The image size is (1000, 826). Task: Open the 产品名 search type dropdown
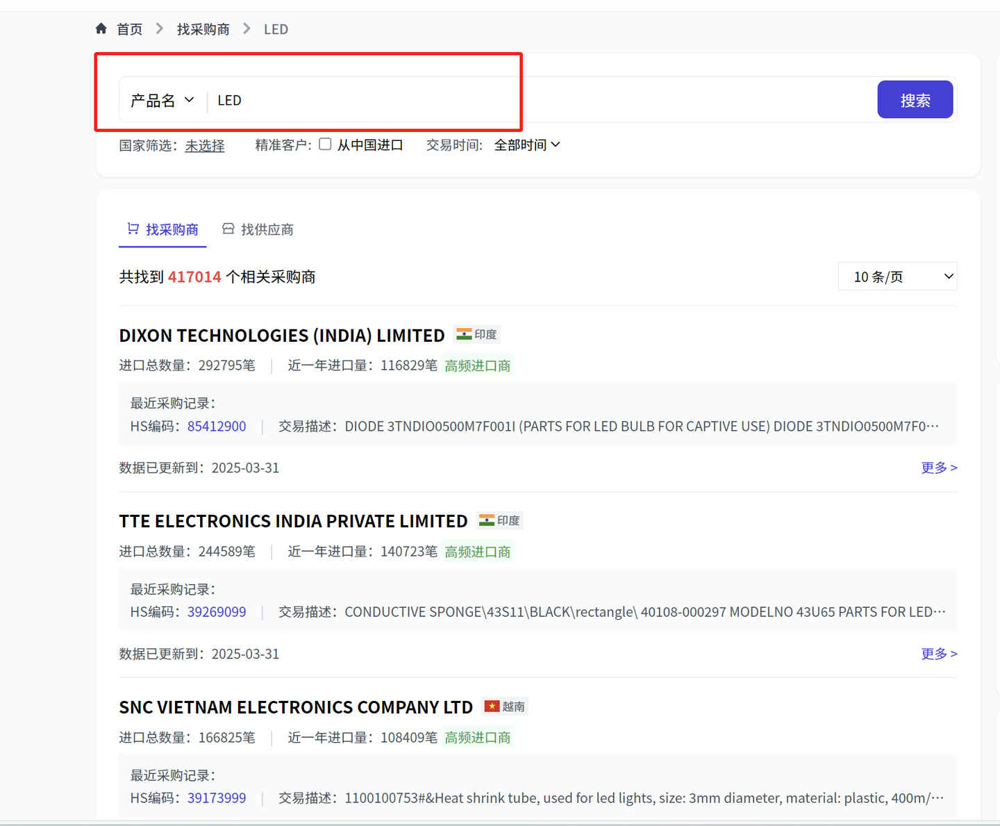point(162,100)
